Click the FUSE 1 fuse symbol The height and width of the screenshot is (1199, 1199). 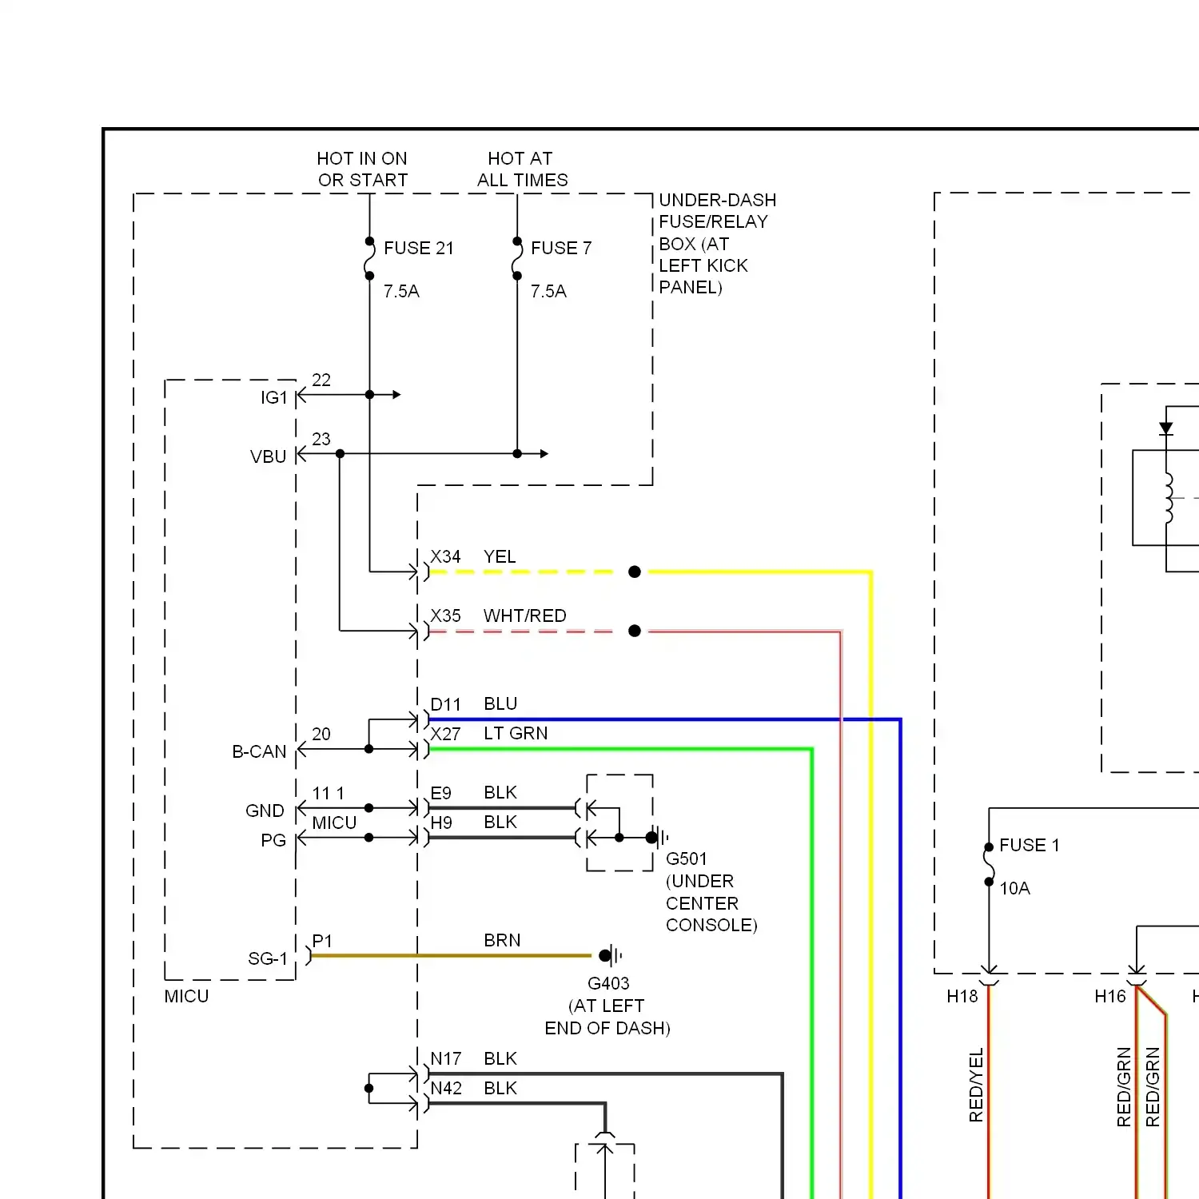(989, 864)
